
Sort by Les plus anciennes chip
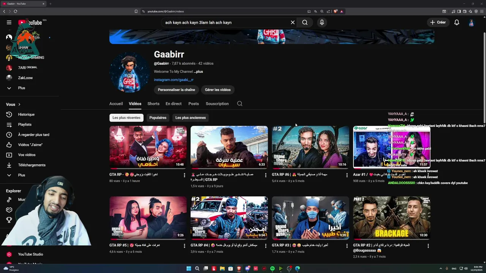click(x=191, y=118)
